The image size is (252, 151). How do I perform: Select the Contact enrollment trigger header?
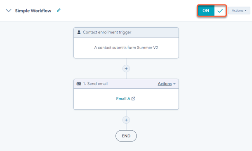[x=126, y=32]
